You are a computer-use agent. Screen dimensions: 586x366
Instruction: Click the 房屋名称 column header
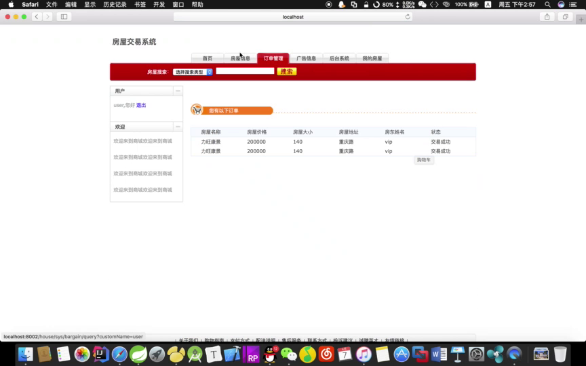click(x=211, y=132)
